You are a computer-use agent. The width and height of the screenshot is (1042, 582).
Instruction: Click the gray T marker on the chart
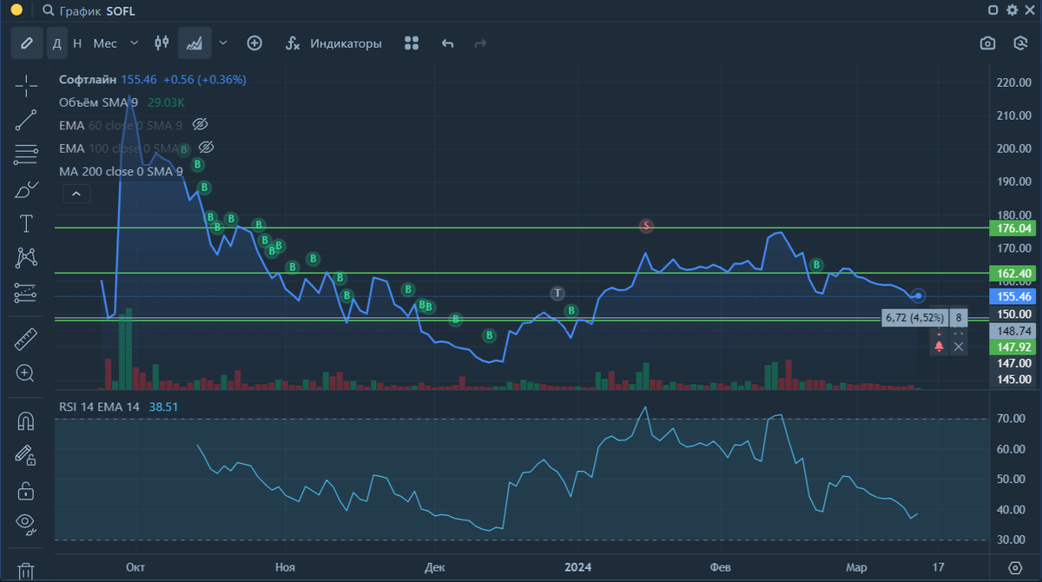pos(557,293)
